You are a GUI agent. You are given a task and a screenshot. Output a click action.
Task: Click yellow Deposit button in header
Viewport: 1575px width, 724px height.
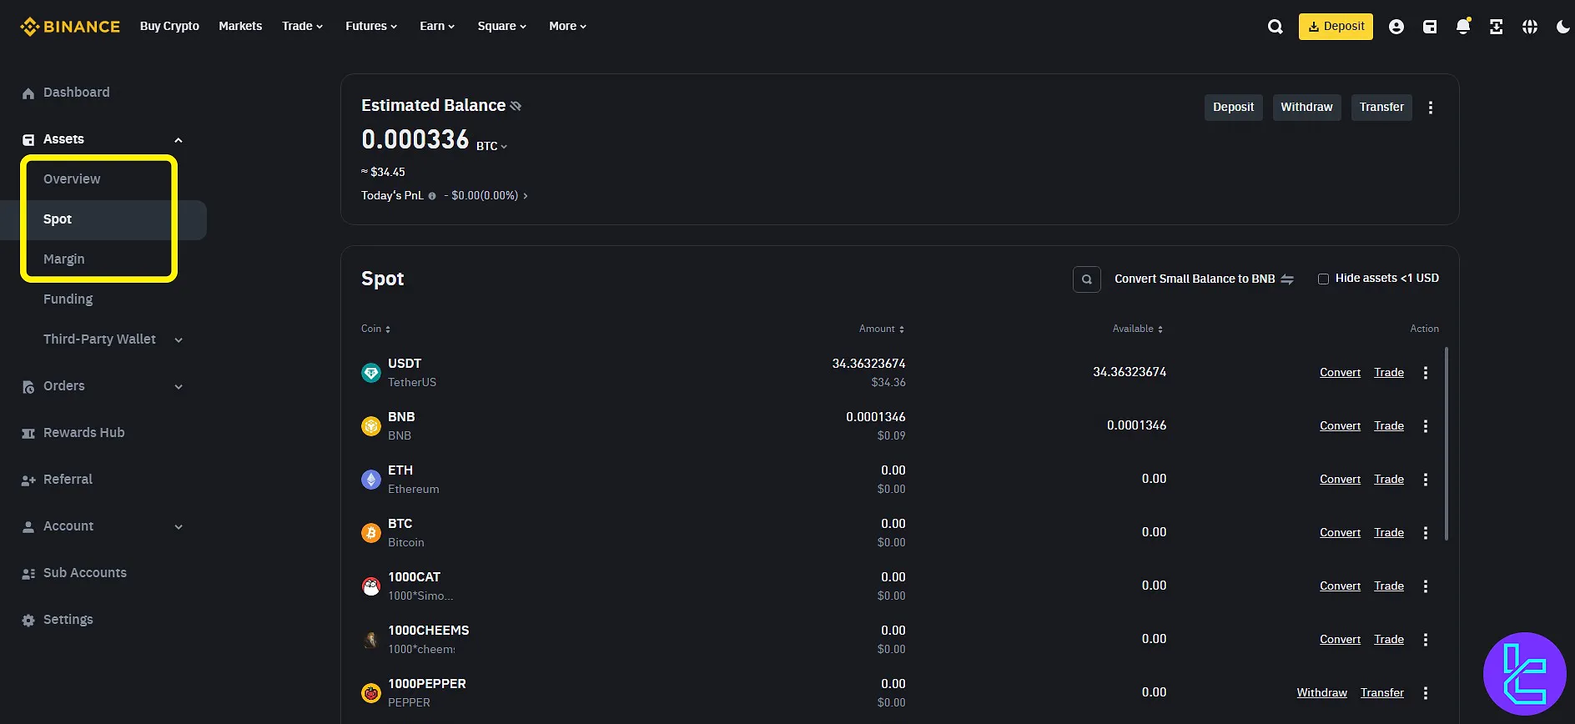point(1336,27)
